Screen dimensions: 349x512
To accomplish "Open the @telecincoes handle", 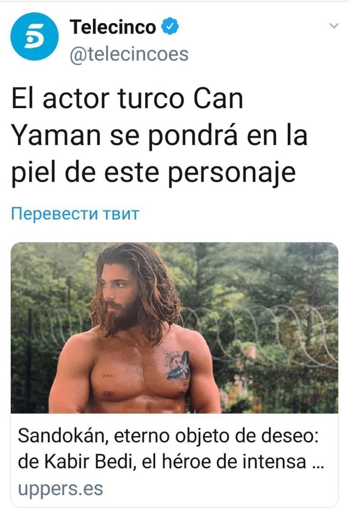I will point(129,54).
